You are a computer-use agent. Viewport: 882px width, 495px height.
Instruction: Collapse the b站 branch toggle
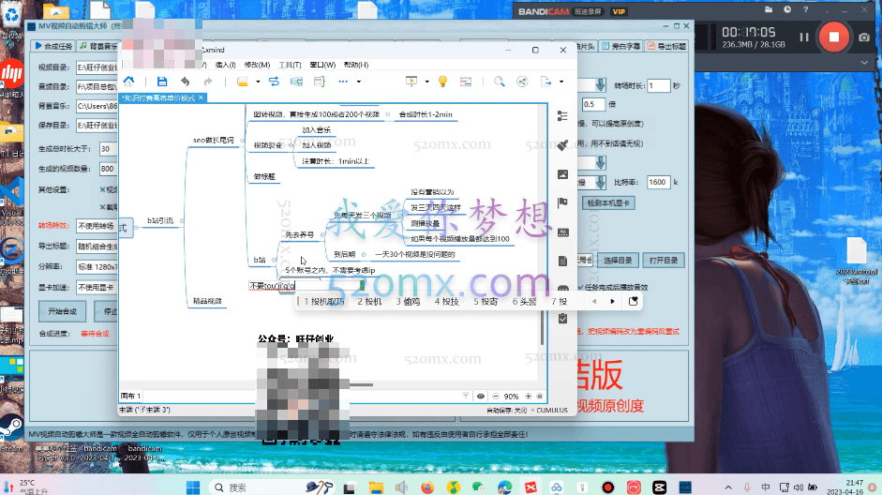tap(274, 260)
